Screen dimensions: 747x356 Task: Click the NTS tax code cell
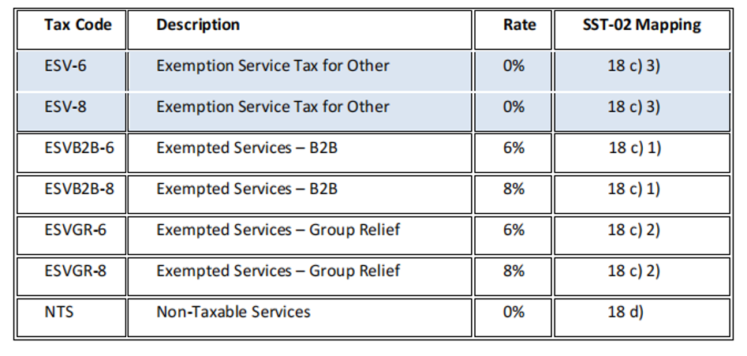coord(59,312)
